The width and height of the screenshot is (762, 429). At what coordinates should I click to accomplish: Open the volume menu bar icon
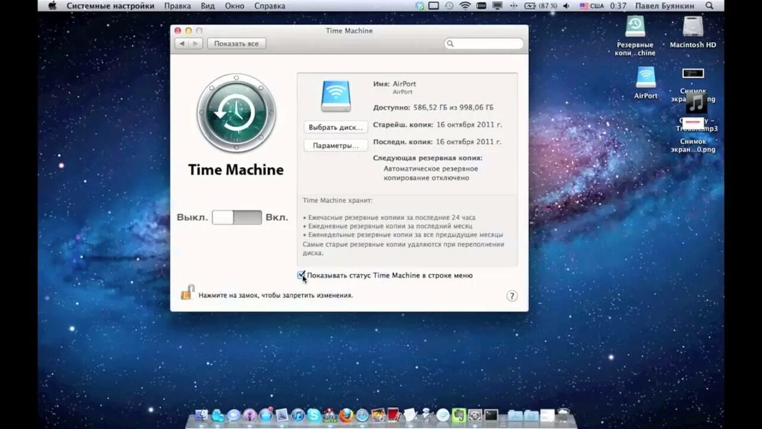566,5
